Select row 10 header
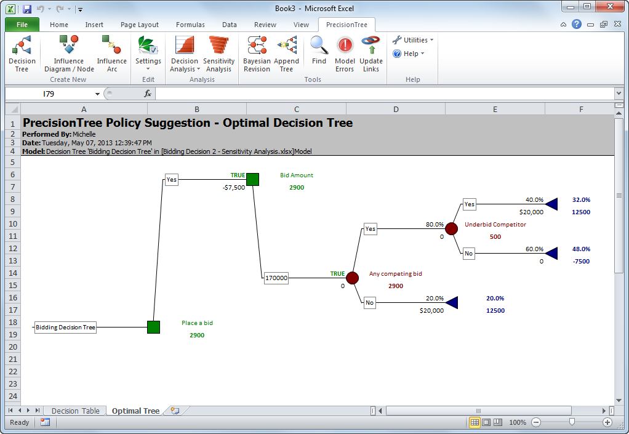The height and width of the screenshot is (434, 629). (x=13, y=224)
